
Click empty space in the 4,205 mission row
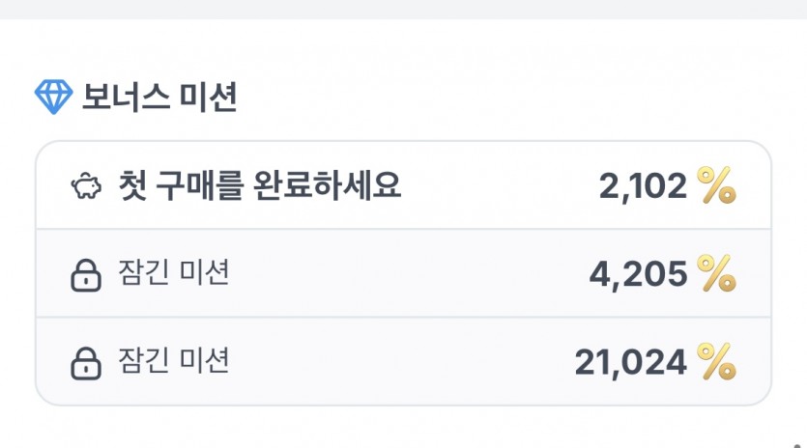tap(407, 273)
